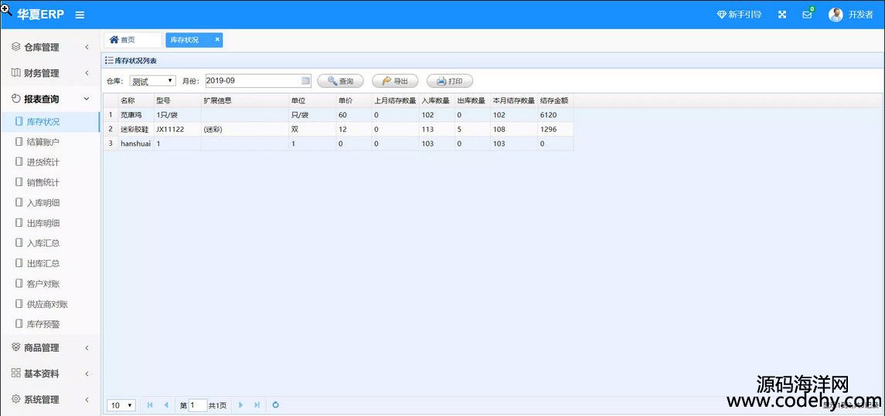885x416 pixels.
Task: Click the 系统管理 gear icon
Action: (15, 399)
